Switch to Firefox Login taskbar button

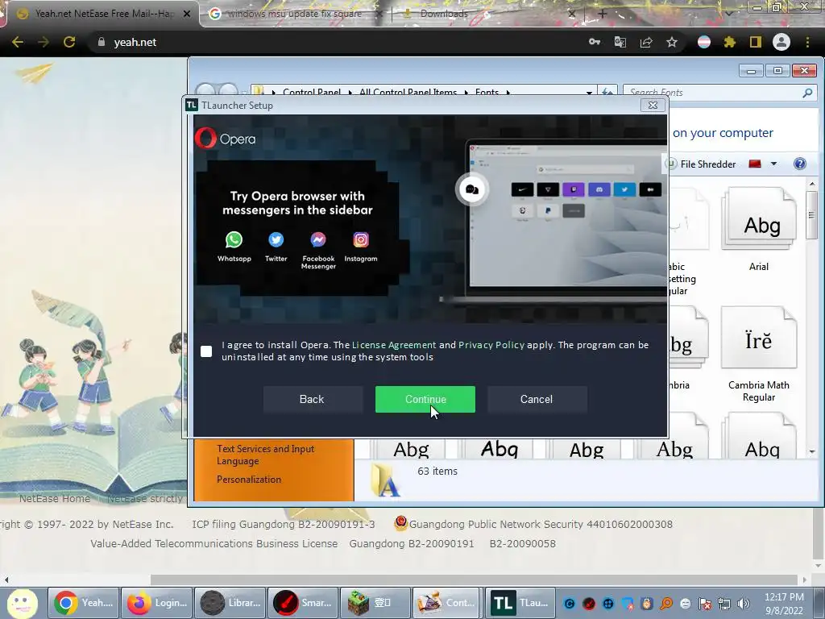coord(157,603)
